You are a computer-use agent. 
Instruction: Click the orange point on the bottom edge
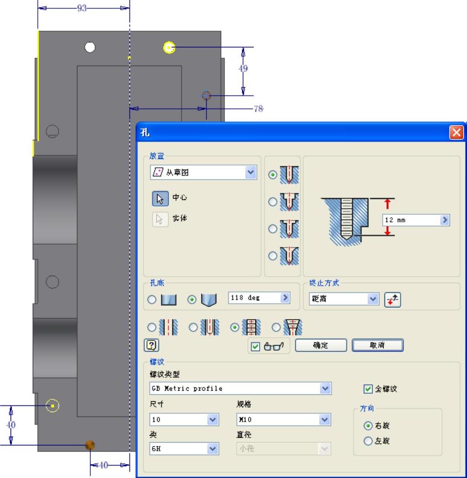90,445
